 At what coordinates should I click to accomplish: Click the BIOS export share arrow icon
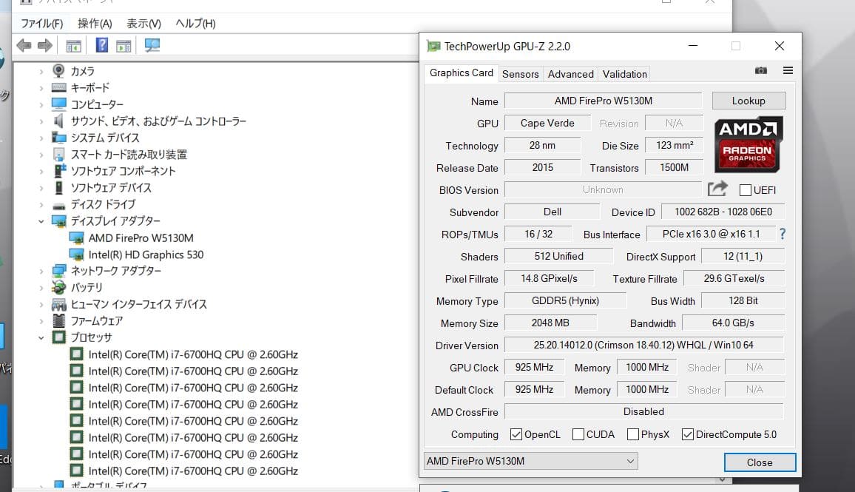[x=717, y=189]
